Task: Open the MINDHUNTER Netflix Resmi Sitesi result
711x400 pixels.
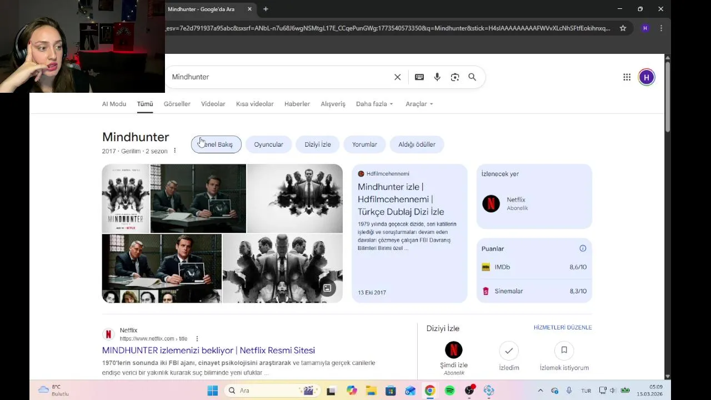Action: point(208,351)
